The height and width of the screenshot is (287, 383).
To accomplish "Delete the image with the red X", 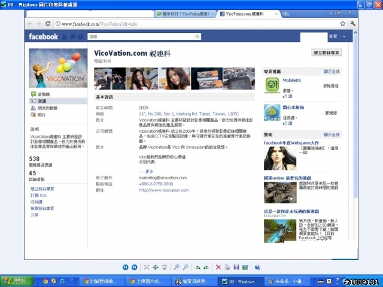I will tap(218, 267).
